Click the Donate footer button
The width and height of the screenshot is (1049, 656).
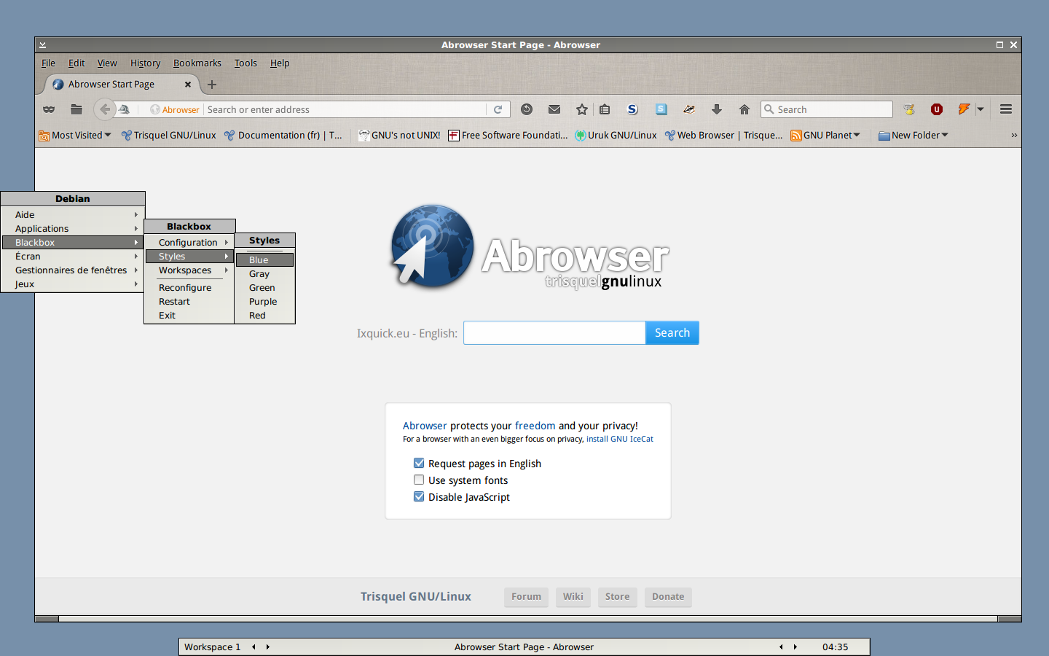pyautogui.click(x=668, y=597)
